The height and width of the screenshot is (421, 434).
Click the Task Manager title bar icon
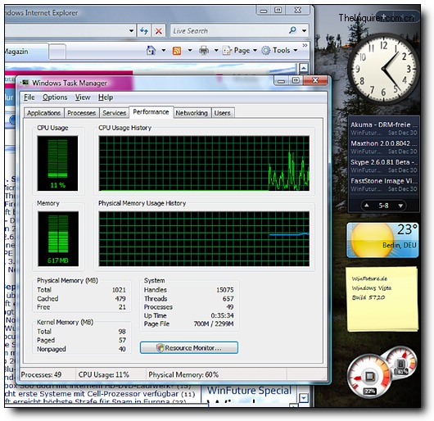click(25, 83)
